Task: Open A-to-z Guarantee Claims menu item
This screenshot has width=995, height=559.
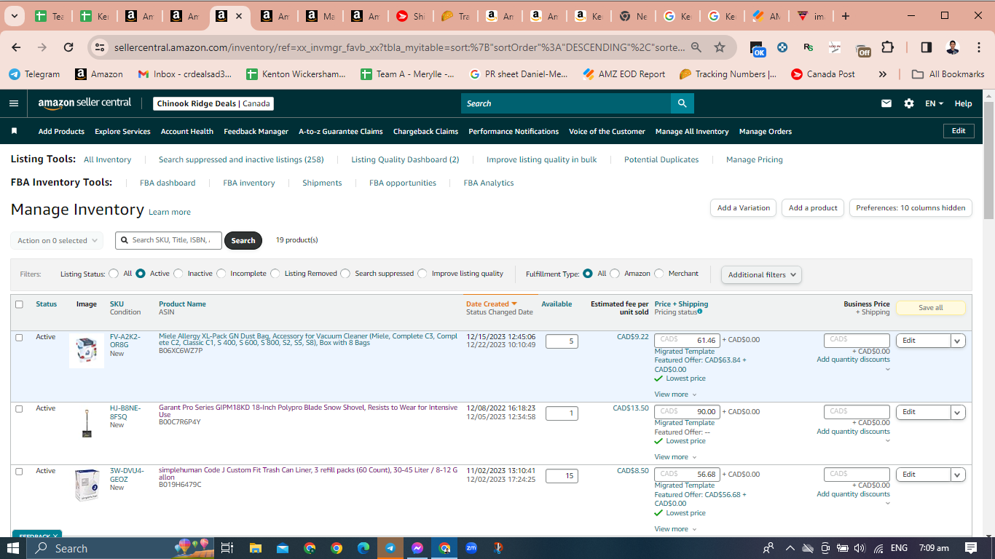Action: click(x=341, y=132)
